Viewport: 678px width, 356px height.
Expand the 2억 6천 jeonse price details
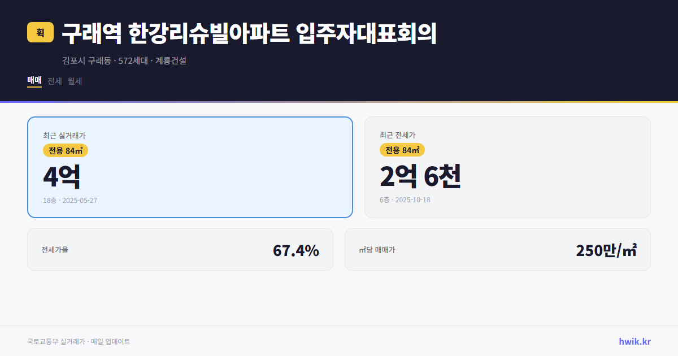tap(421, 176)
